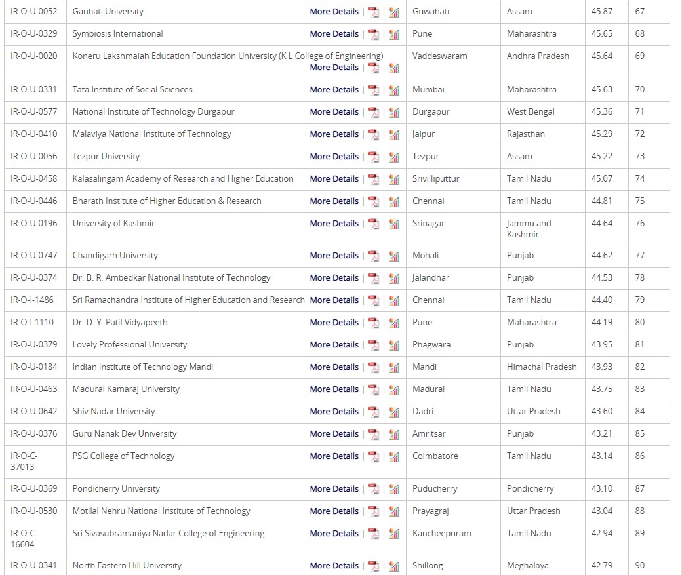The width and height of the screenshot is (682, 575).
Task: Click state cell Meghalaya
Action: [528, 566]
